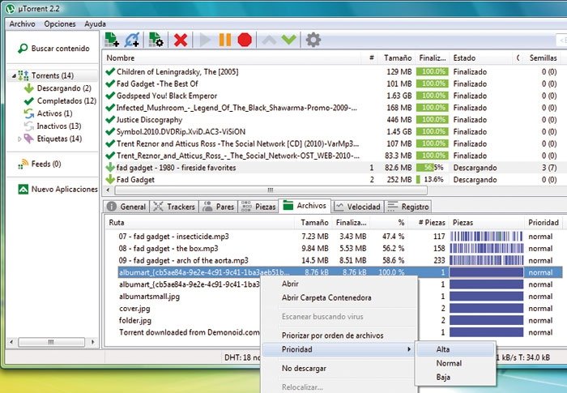Click the red Stop torrent icon

coord(245,40)
